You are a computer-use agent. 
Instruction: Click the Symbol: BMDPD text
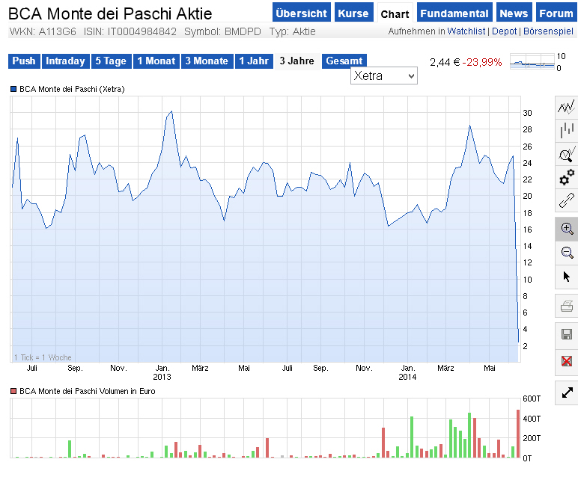(x=222, y=31)
